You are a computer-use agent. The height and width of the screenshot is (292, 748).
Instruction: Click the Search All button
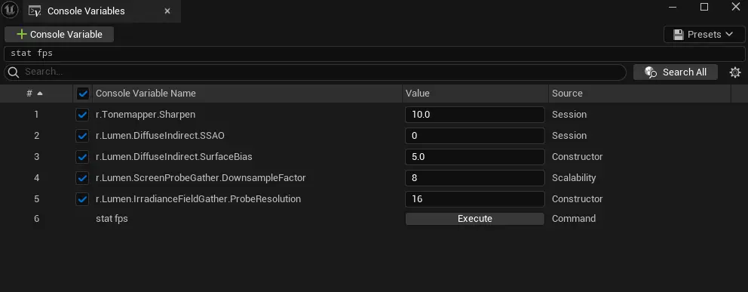(676, 72)
